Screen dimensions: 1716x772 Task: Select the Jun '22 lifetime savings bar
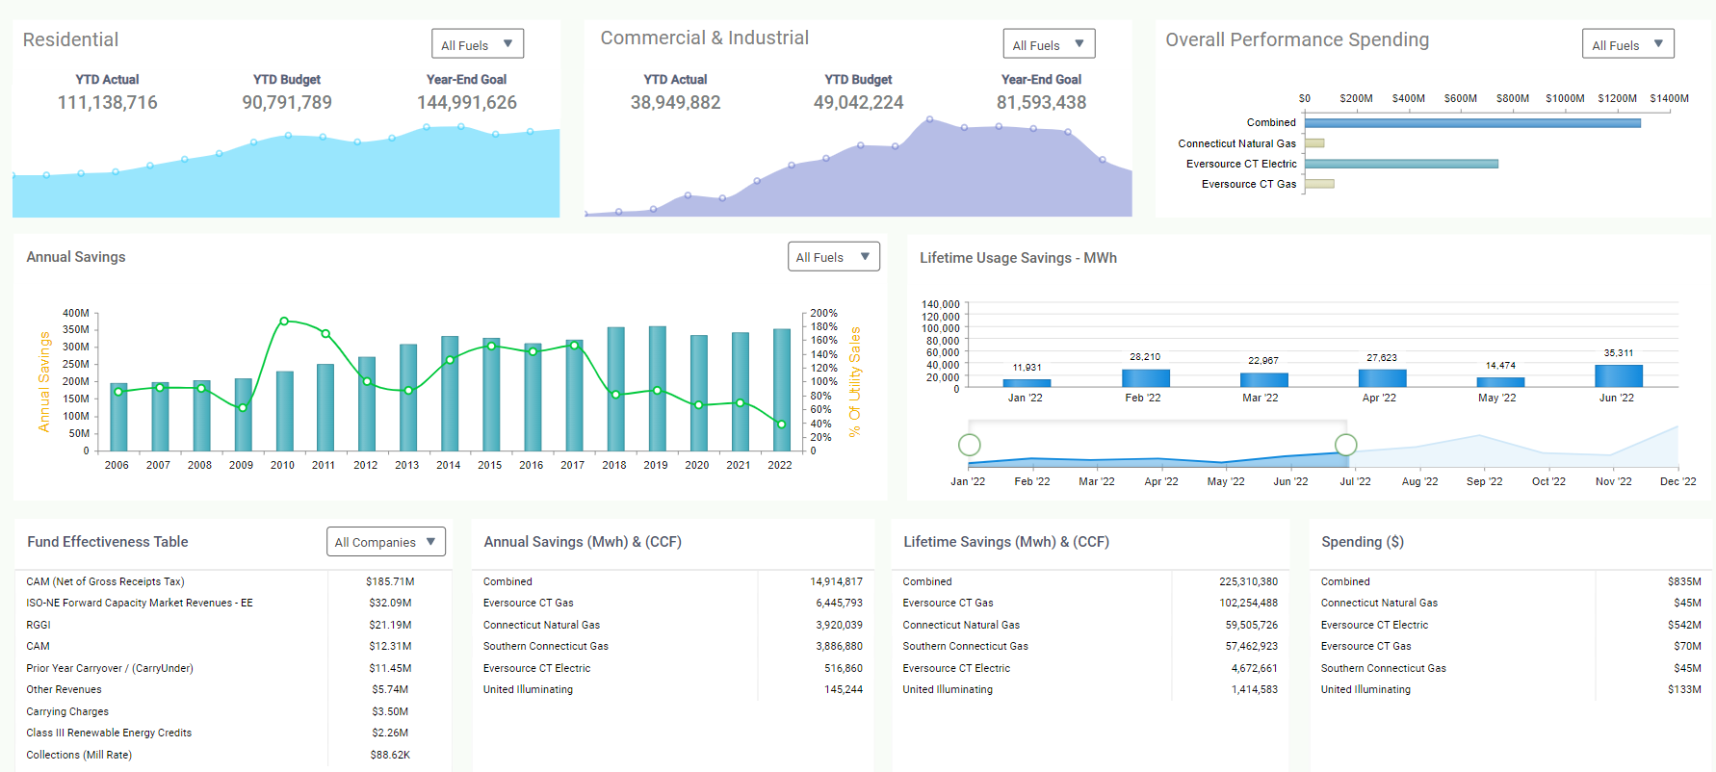1618,376
